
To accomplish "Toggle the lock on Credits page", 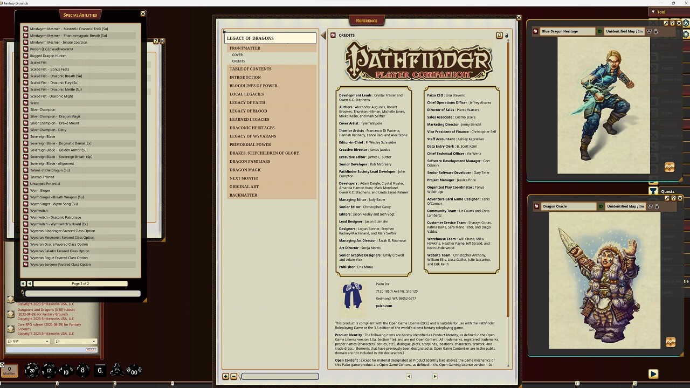I will (506, 36).
